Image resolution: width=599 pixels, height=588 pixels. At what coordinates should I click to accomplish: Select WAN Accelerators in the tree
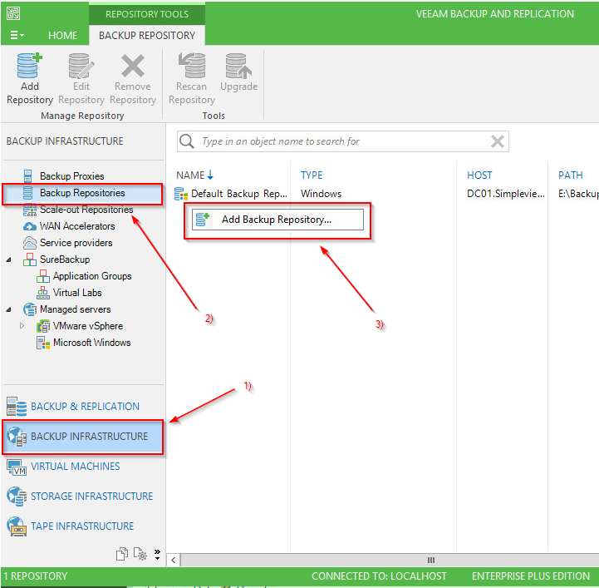tap(77, 226)
